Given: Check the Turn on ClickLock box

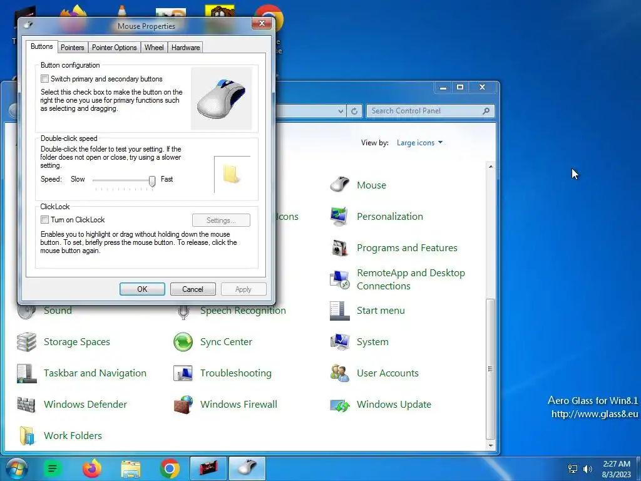Looking at the screenshot, I should click(x=44, y=220).
